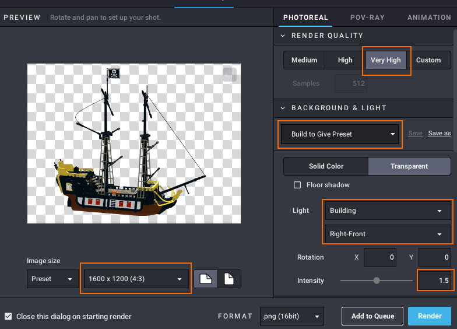
Task: Select portrait image orientation icon
Action: 229,279
